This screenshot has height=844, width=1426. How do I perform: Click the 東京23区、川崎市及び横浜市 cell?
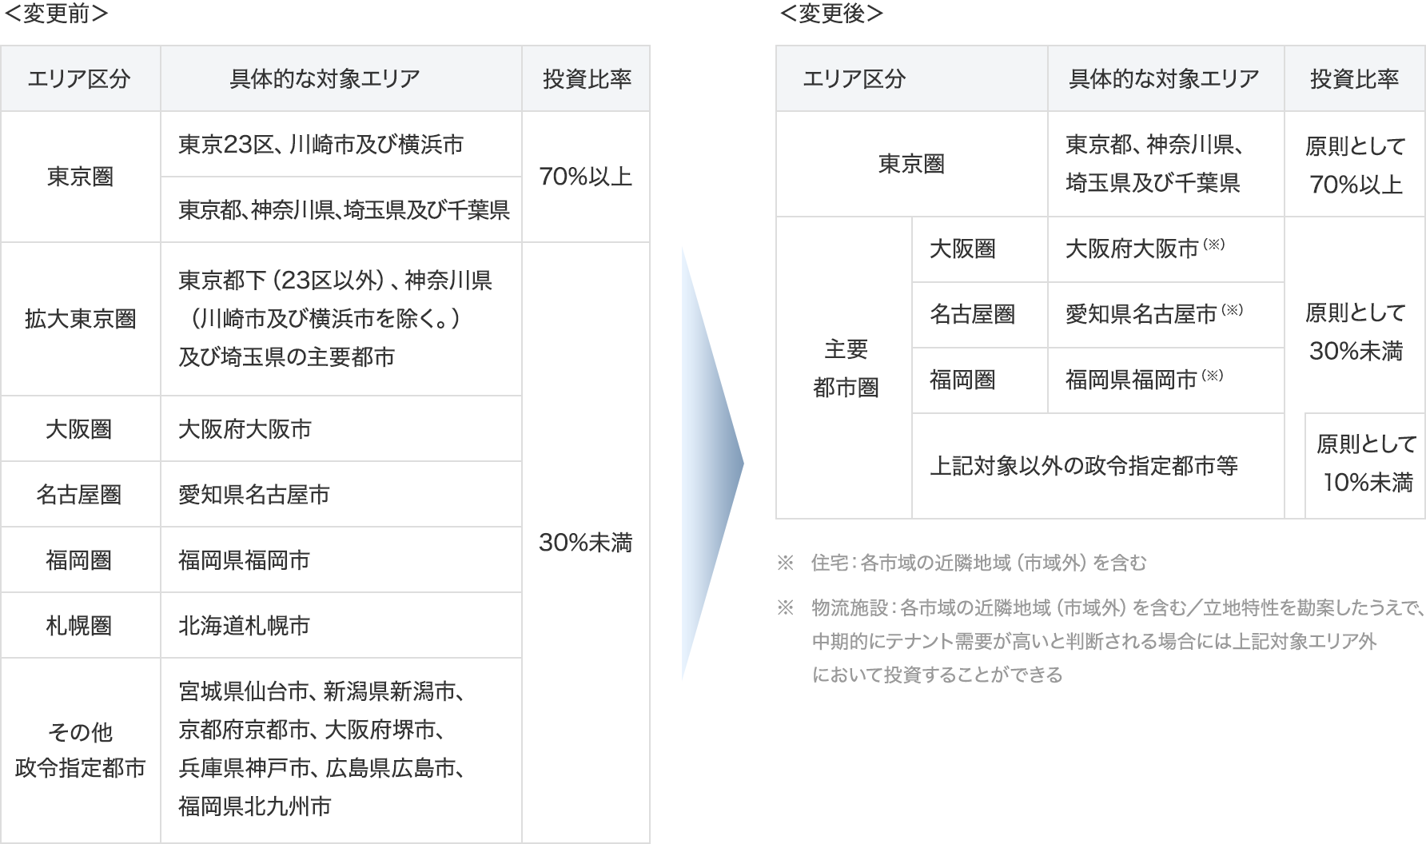pyautogui.click(x=321, y=145)
